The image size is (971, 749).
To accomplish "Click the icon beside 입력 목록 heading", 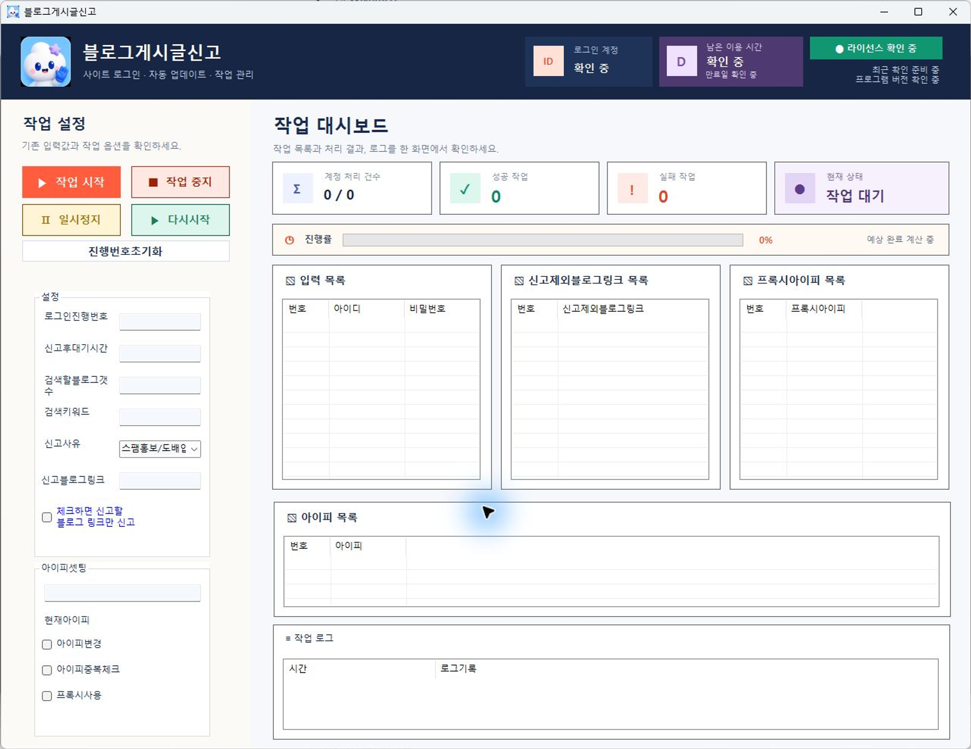I will click(291, 280).
